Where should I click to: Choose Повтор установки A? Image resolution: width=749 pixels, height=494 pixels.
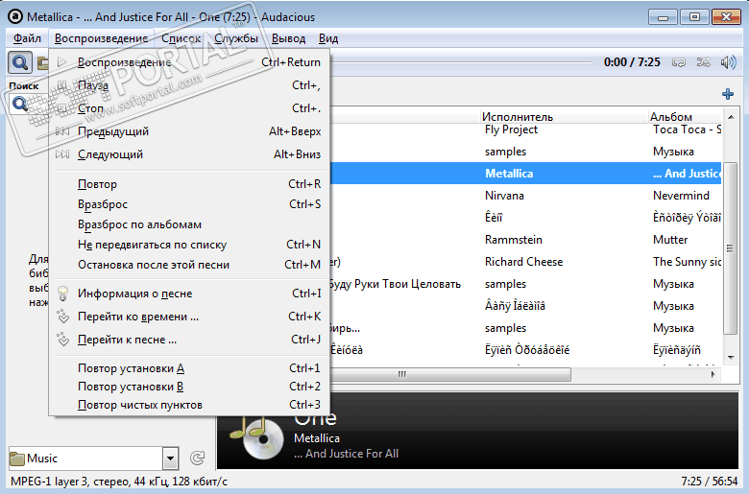click(189, 368)
